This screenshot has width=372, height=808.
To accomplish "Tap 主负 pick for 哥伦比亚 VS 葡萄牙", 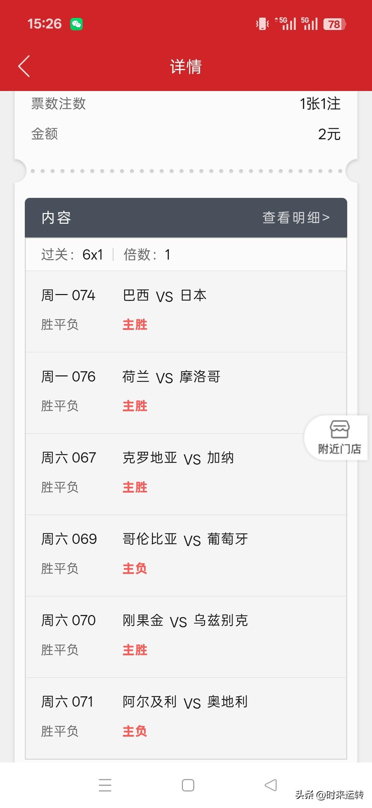I will (135, 569).
